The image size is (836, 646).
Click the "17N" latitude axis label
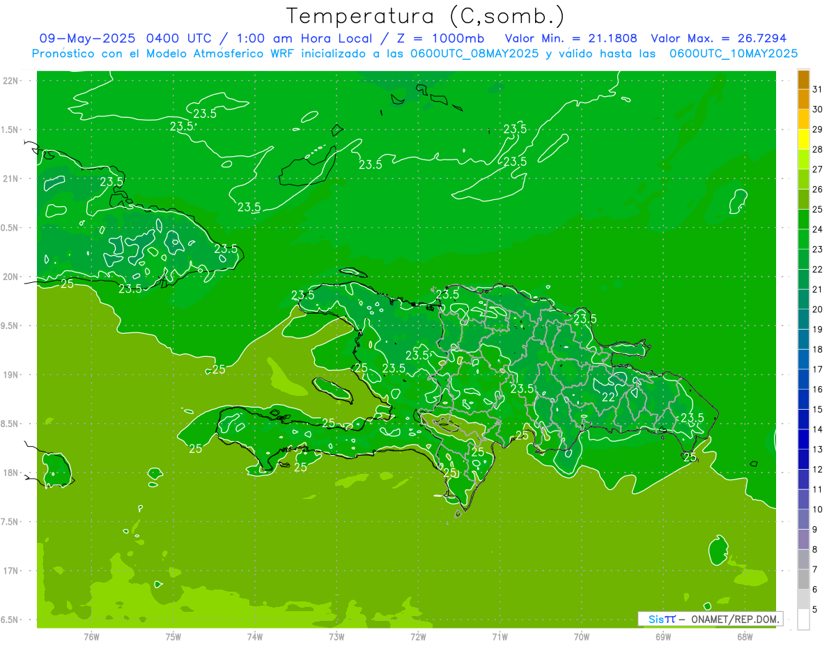[11, 571]
